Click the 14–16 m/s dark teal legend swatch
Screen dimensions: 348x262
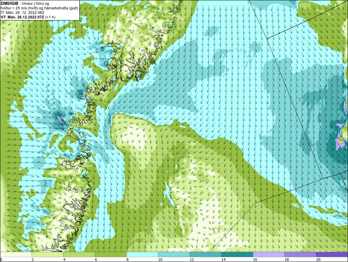[x=237, y=254]
